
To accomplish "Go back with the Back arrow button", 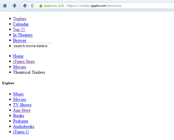I will [25, 6].
